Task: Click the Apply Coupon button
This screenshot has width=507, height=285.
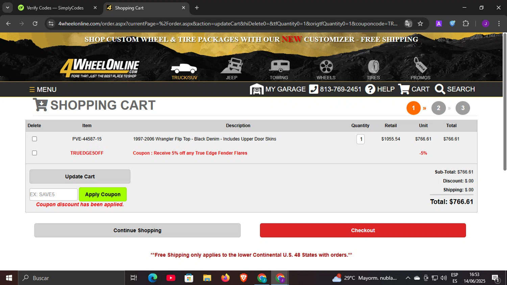Action: pos(103,194)
